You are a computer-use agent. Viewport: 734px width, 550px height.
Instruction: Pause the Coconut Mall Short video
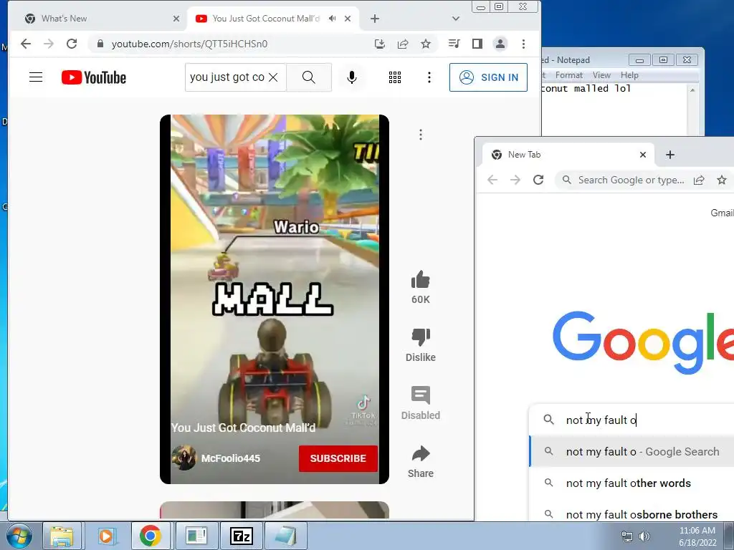(x=275, y=299)
